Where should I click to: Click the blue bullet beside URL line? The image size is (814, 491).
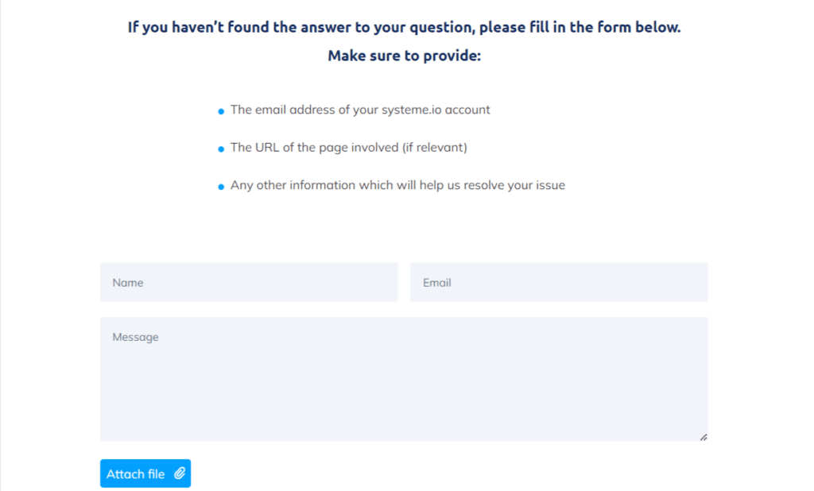tap(221, 149)
